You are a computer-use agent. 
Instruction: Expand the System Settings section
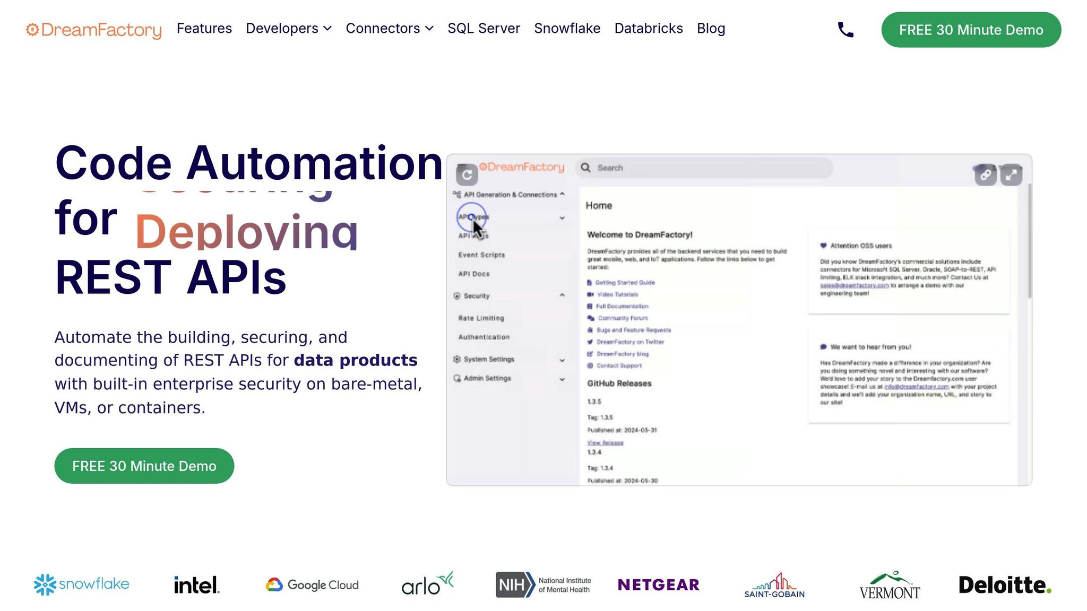562,360
